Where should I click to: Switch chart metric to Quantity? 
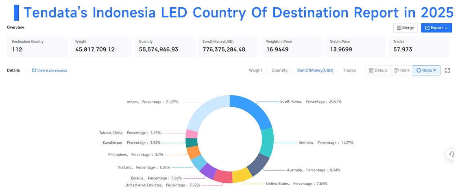[279, 71]
